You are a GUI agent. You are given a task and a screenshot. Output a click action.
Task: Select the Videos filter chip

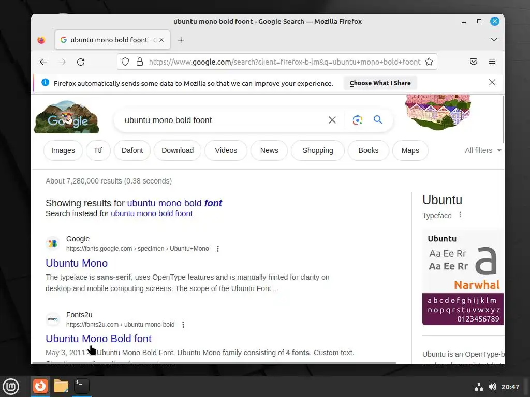coord(226,150)
